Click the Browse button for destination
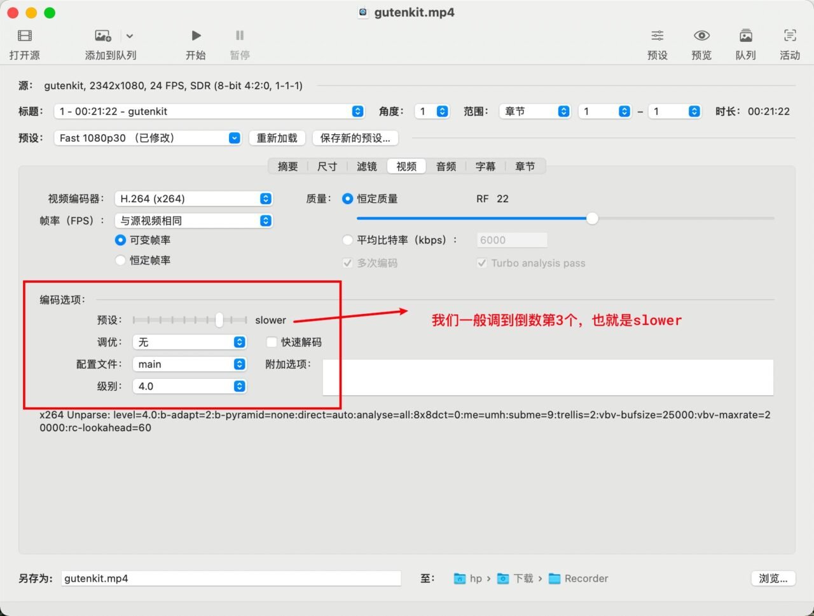The height and width of the screenshot is (616, 814). [773, 578]
